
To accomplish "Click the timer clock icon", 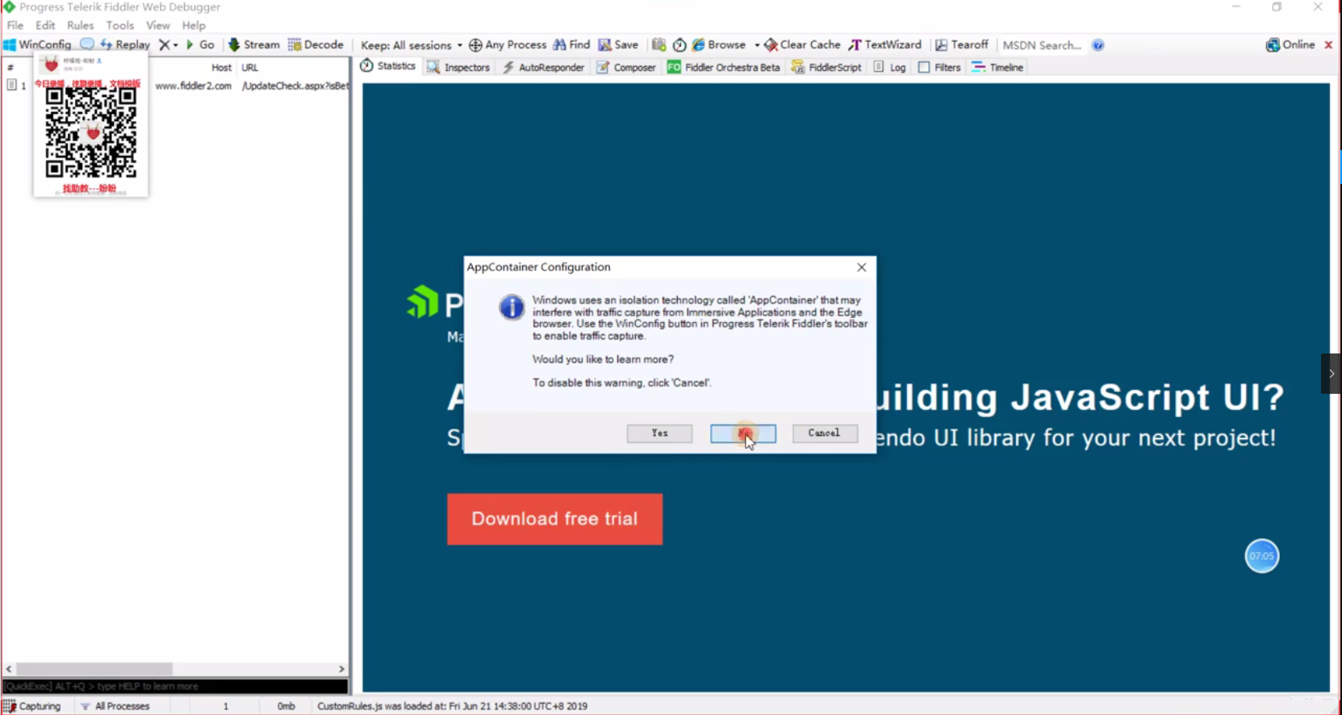I will coord(679,44).
